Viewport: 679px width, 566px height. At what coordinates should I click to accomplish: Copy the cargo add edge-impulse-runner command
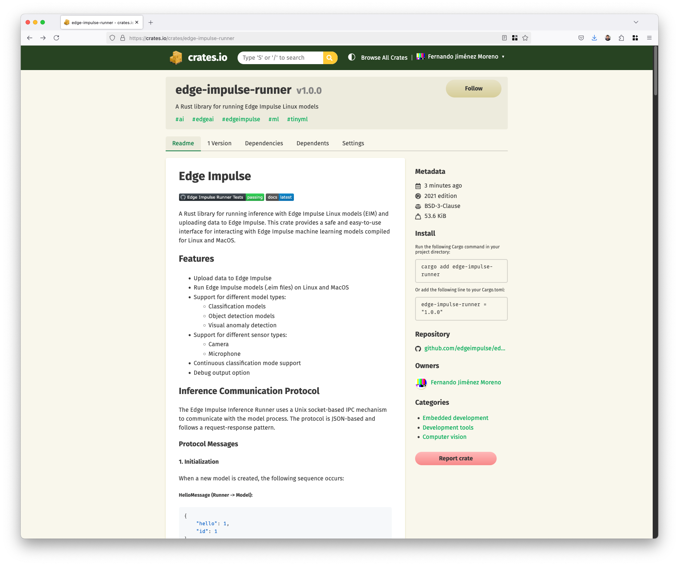(x=461, y=271)
